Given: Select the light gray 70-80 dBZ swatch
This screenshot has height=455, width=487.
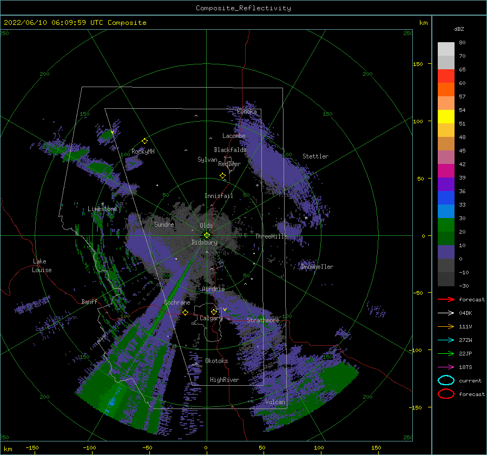Looking at the screenshot, I should [x=446, y=49].
